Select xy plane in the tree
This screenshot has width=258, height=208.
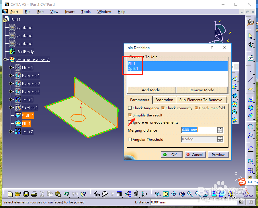pos(24,27)
